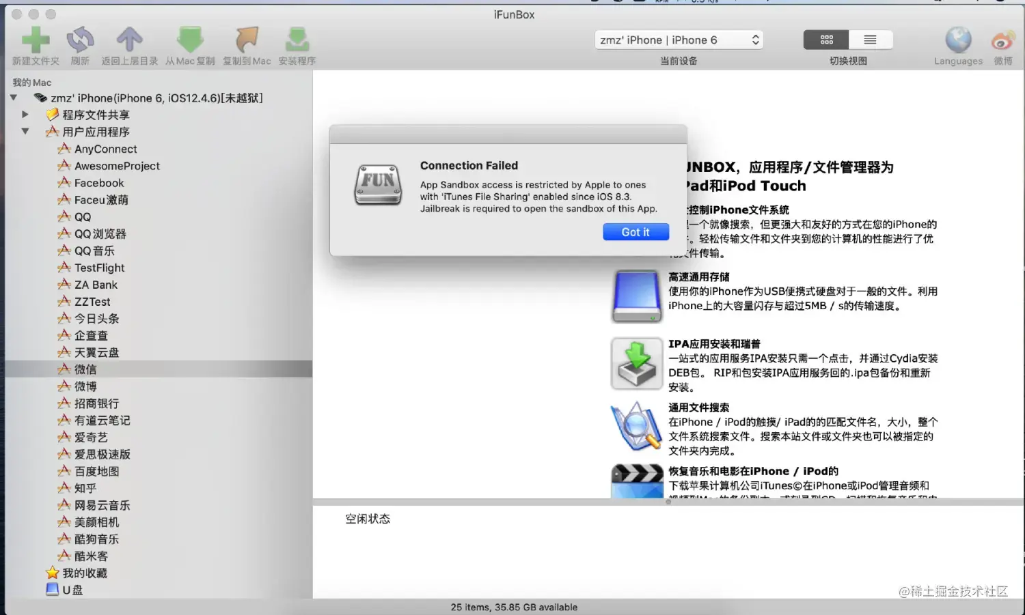Select the Faceu激萌 app
Viewport: 1025px width, 615px height.
tap(101, 200)
